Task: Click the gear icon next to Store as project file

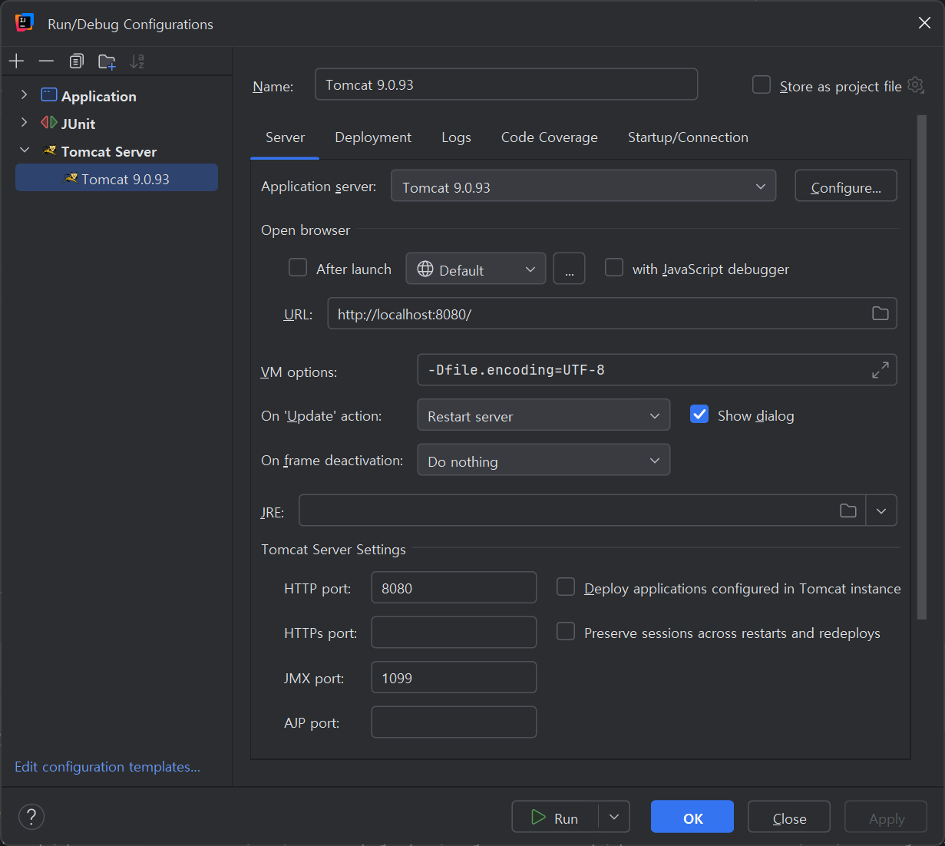Action: pos(916,85)
